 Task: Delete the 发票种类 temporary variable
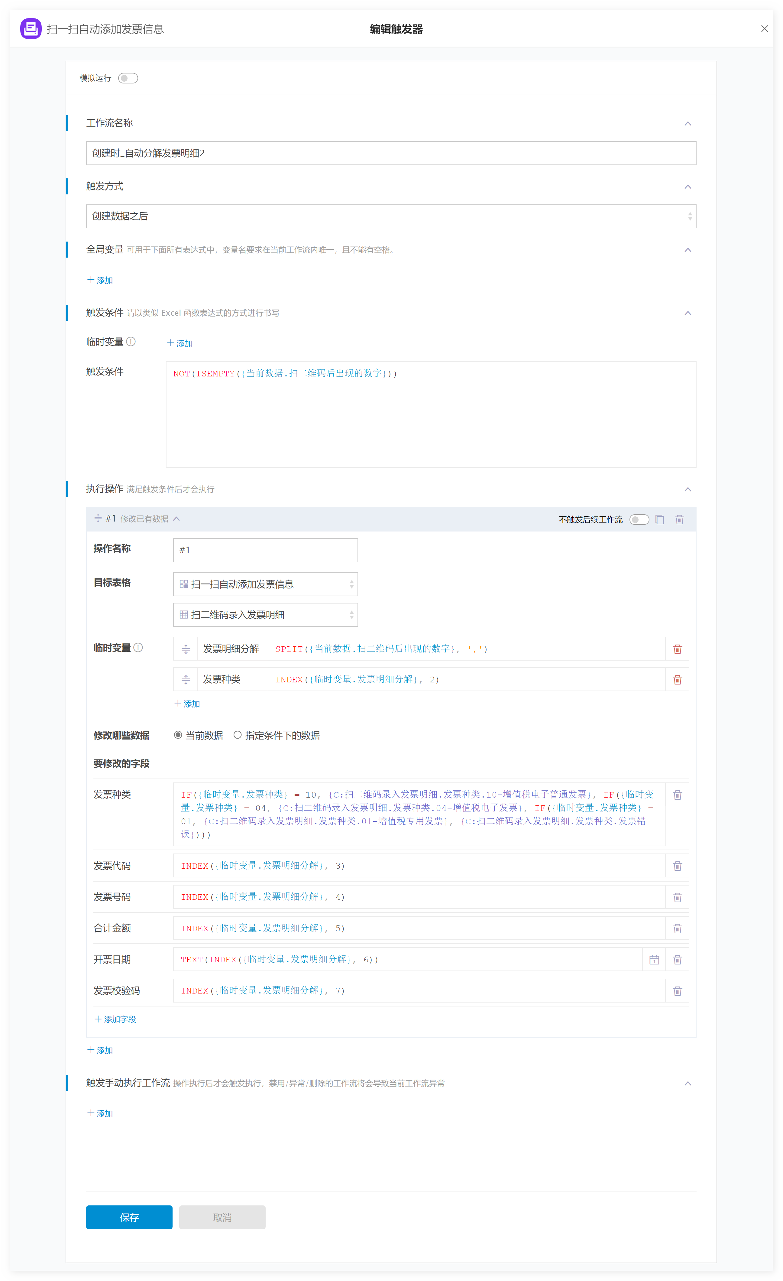[677, 679]
